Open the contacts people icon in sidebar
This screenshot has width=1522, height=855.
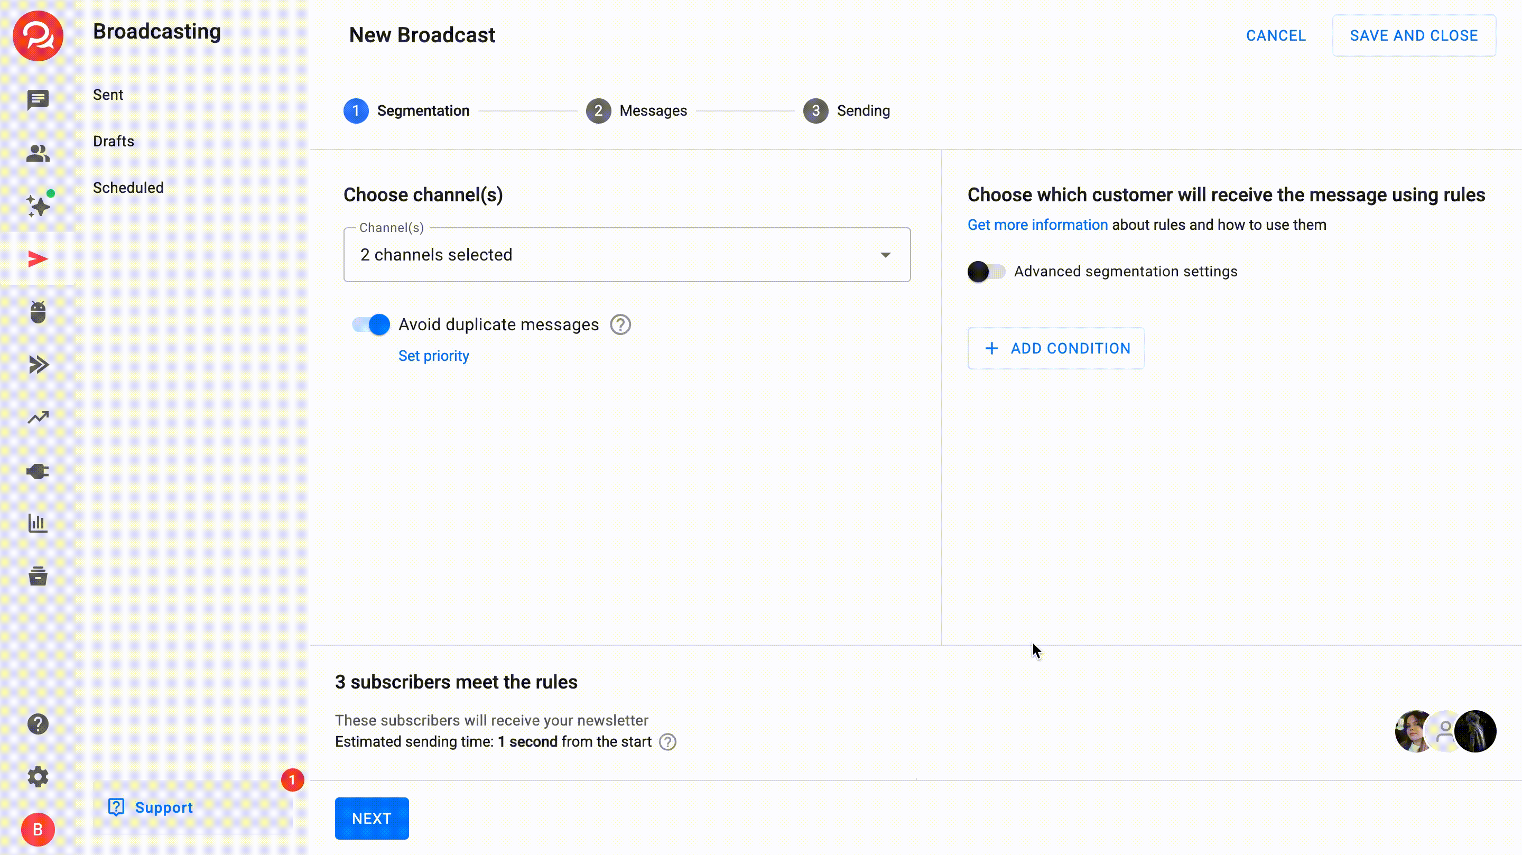pos(38,154)
